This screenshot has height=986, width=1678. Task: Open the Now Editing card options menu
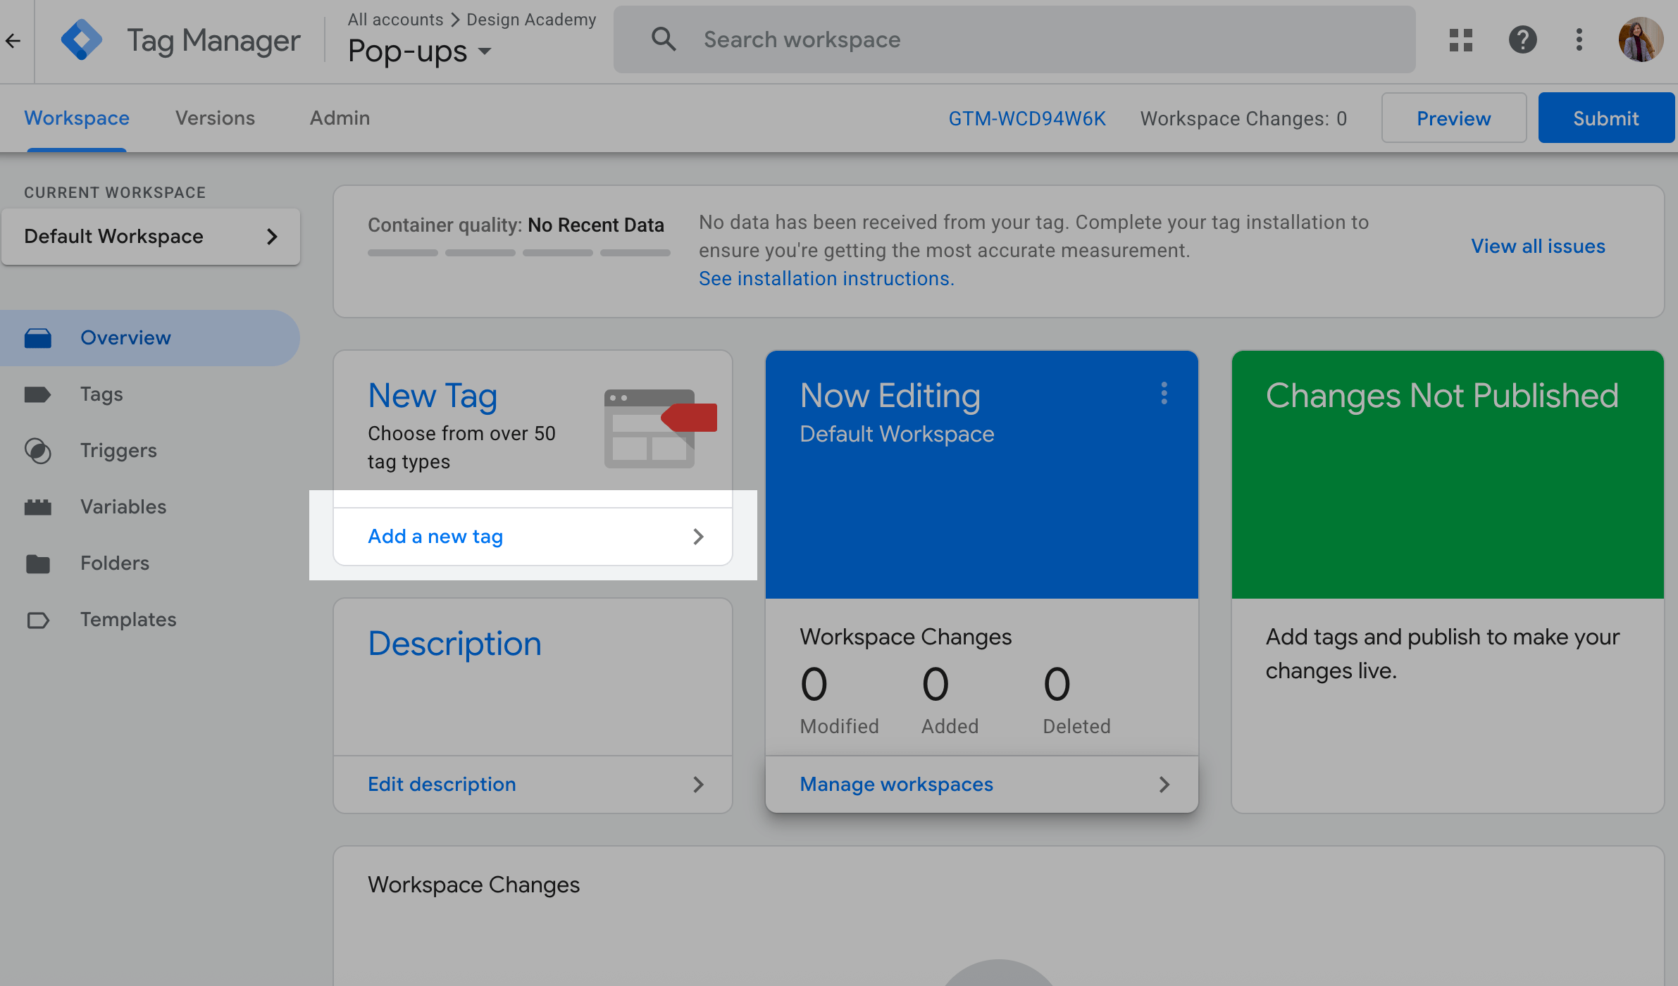click(1164, 393)
